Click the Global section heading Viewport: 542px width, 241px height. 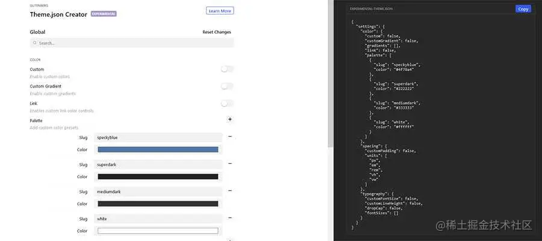(38, 32)
